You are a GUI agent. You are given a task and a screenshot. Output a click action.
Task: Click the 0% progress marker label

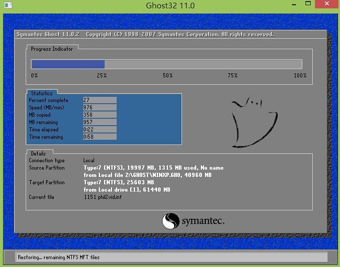click(x=35, y=75)
